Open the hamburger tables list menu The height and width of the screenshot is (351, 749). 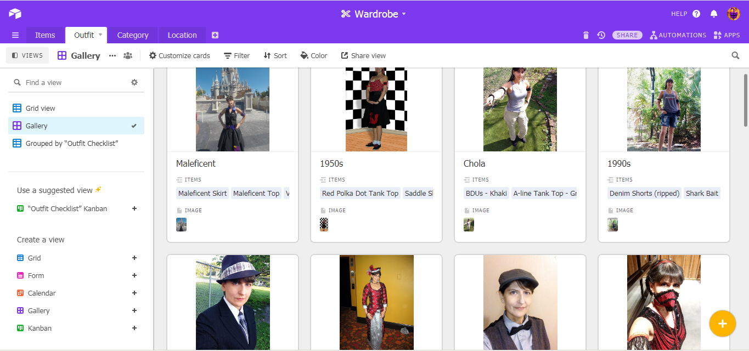pyautogui.click(x=15, y=35)
